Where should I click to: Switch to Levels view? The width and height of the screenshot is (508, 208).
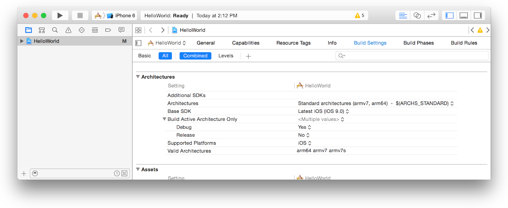226,56
